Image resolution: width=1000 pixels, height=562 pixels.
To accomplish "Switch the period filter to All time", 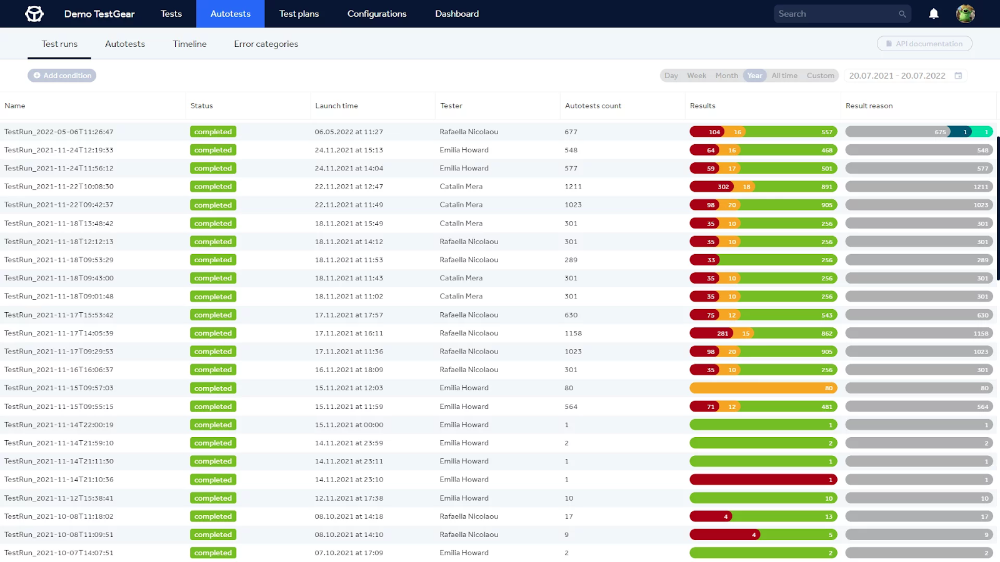I will [x=784, y=76].
